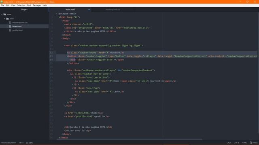Viewport: 259px width, 145px height.
Task: Click the www root folder icon
Action: [5, 14]
